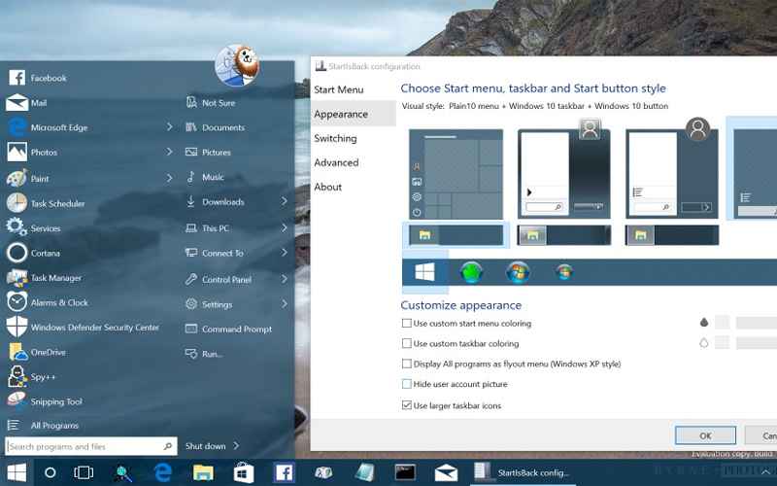Enable Use custom taskbar coloring

coord(407,343)
